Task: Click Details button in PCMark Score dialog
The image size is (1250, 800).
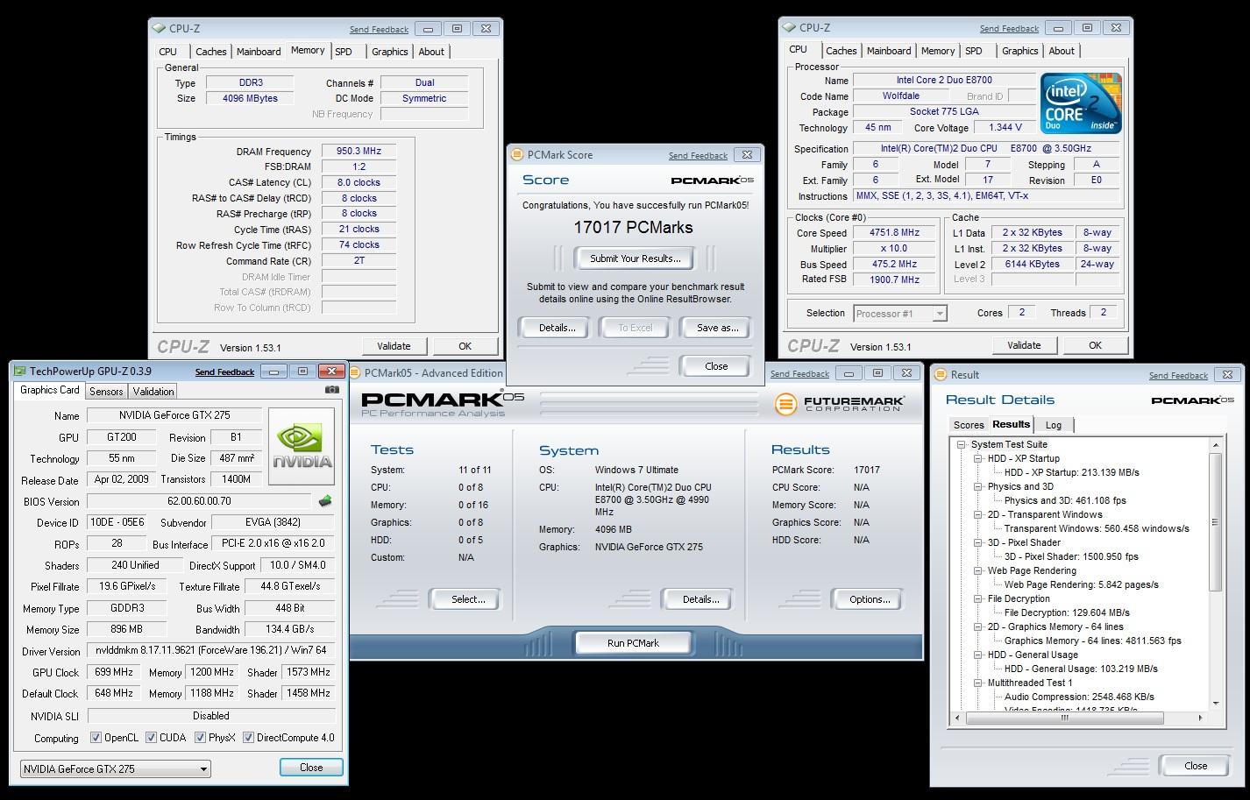Action: coord(558,328)
